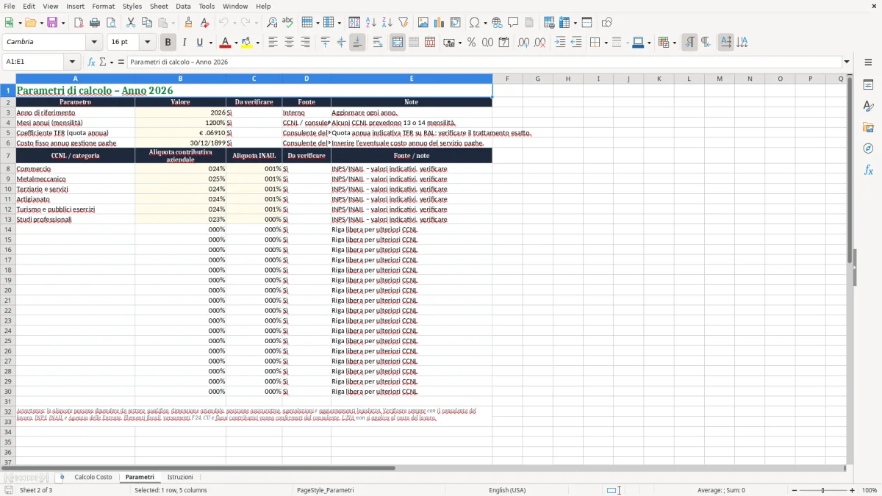Insert a pivot table
This screenshot has width=882, height=496.
(x=456, y=23)
